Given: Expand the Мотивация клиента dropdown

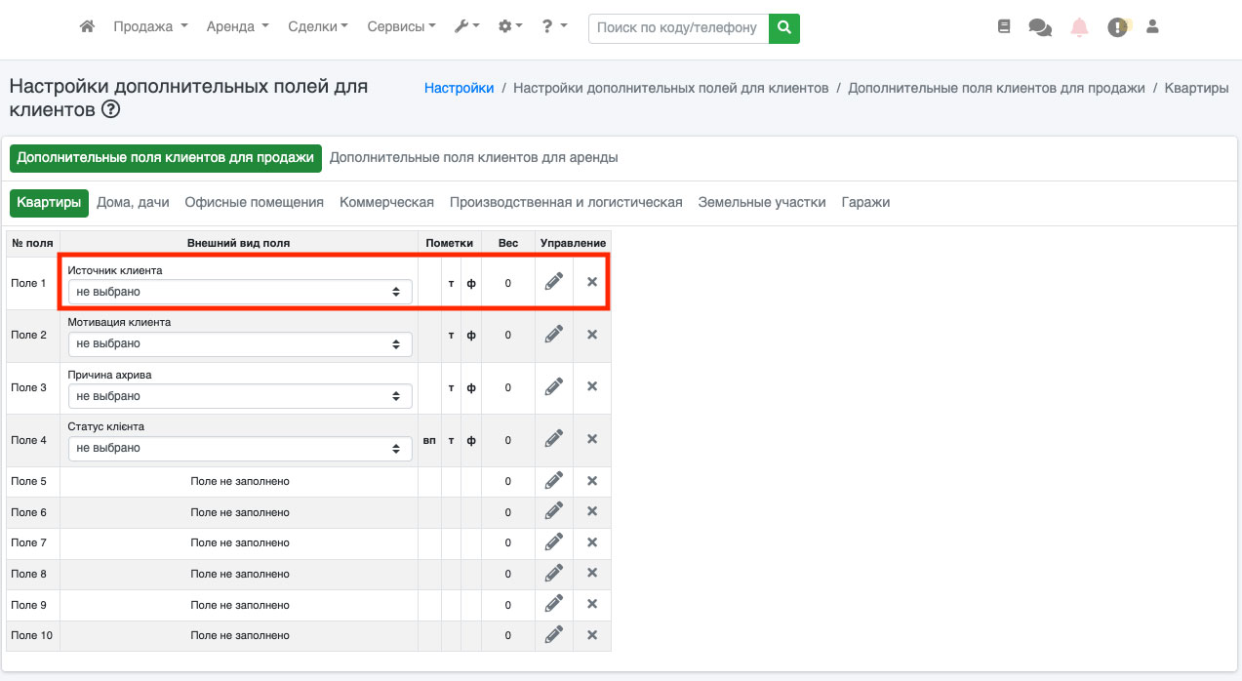Looking at the screenshot, I should click(x=239, y=343).
